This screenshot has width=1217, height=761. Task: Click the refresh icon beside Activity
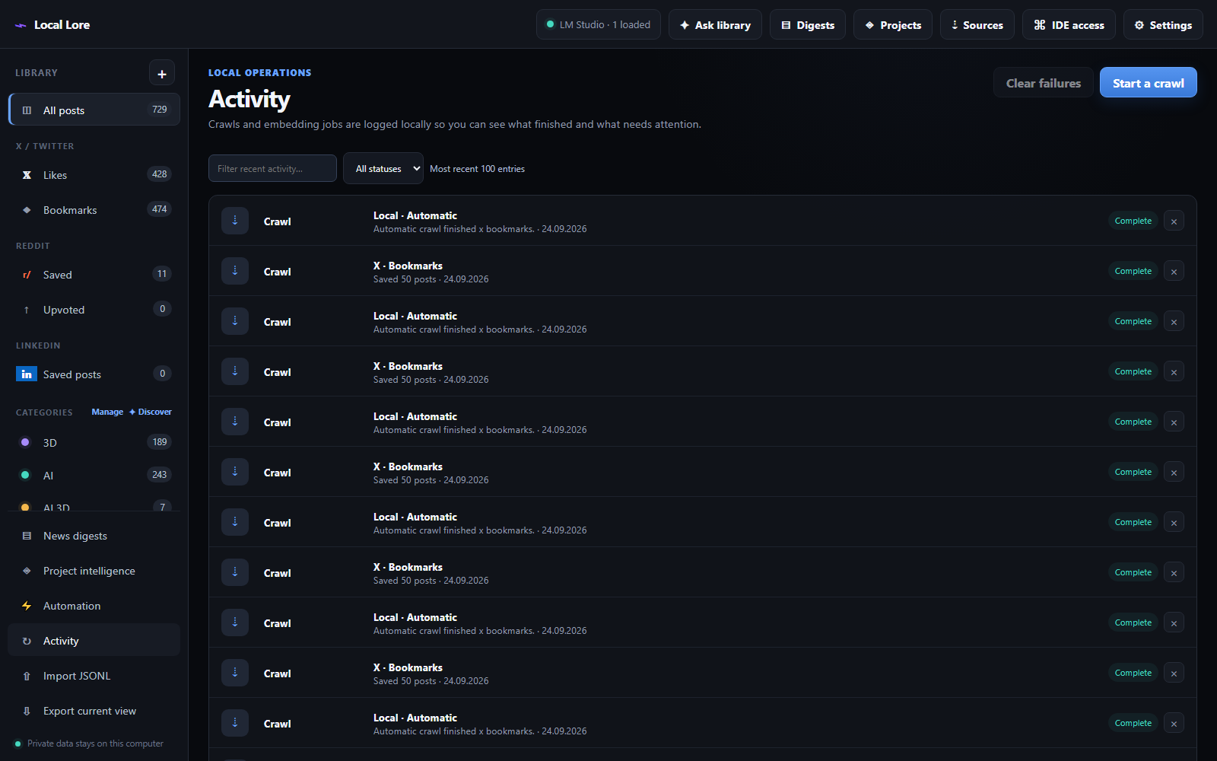pyautogui.click(x=27, y=641)
